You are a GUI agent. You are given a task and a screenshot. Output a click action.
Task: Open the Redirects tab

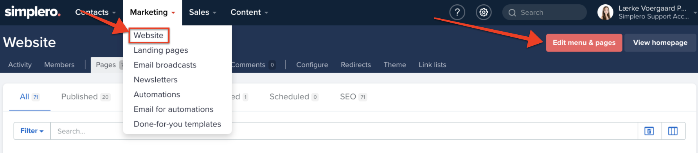(356, 65)
